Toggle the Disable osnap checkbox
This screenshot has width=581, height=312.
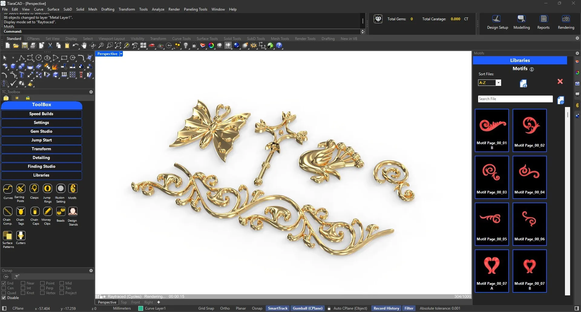(x=4, y=298)
